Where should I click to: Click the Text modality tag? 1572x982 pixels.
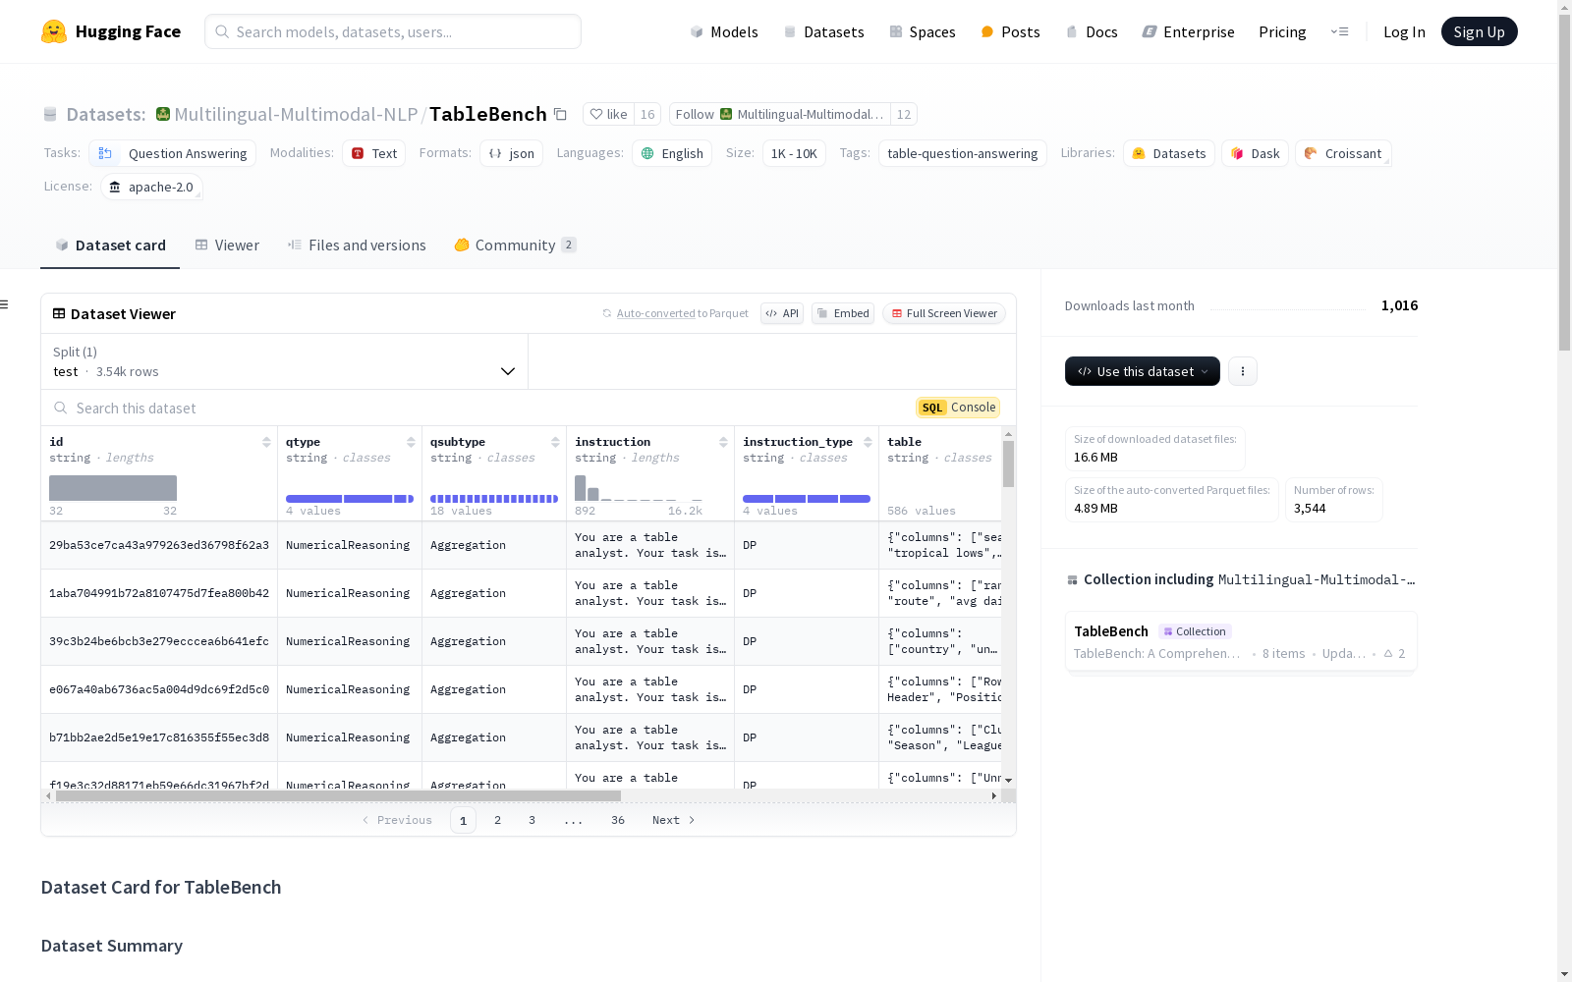tap(373, 153)
